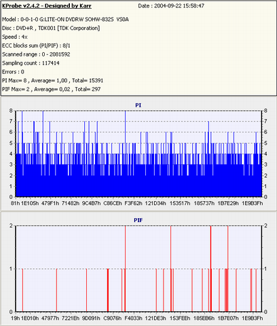Viewport: 277px width, 326px height.
Task: Select the PIF Max= 2 statistics line
Action: (52, 89)
